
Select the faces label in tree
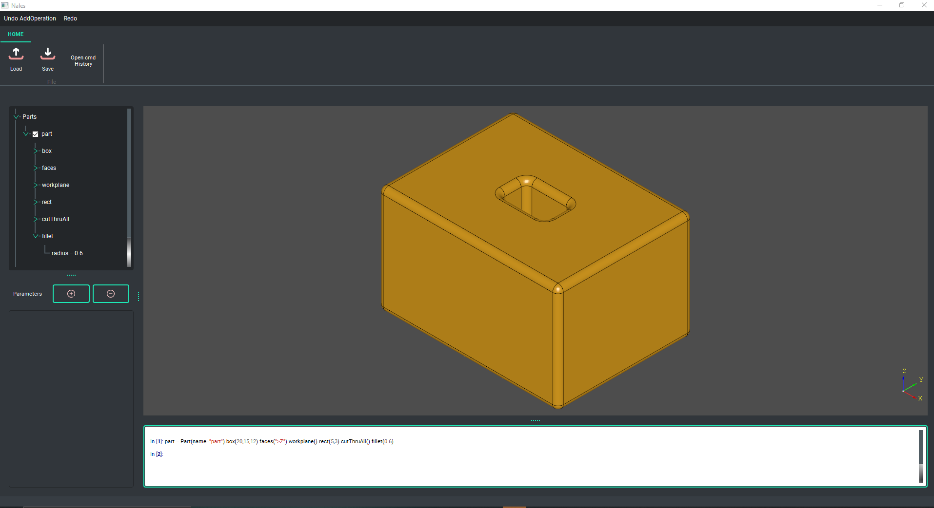coord(49,168)
